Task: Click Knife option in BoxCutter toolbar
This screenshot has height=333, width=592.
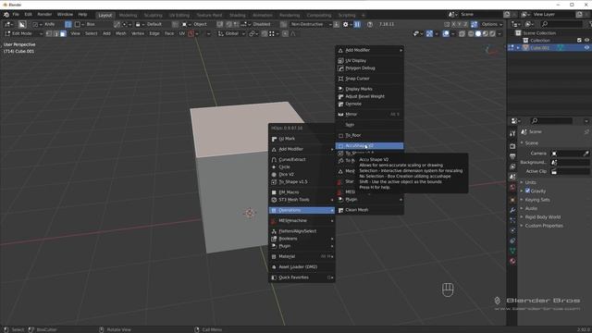Action: pos(49,24)
